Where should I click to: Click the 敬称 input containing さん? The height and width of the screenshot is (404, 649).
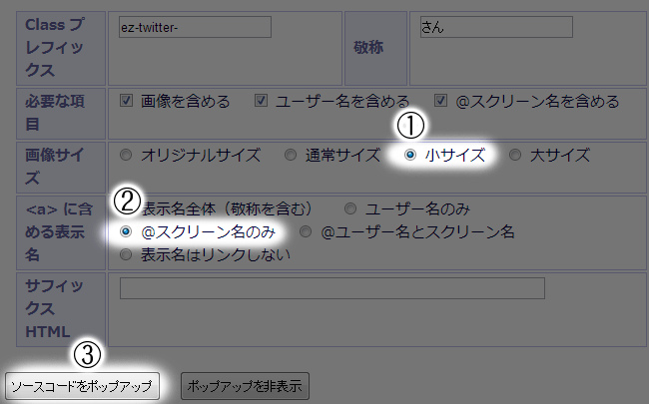click(496, 27)
